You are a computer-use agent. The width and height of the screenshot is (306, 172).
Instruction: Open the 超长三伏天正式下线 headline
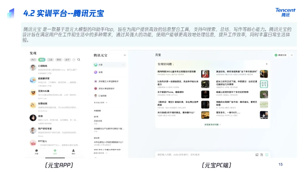click(237, 83)
